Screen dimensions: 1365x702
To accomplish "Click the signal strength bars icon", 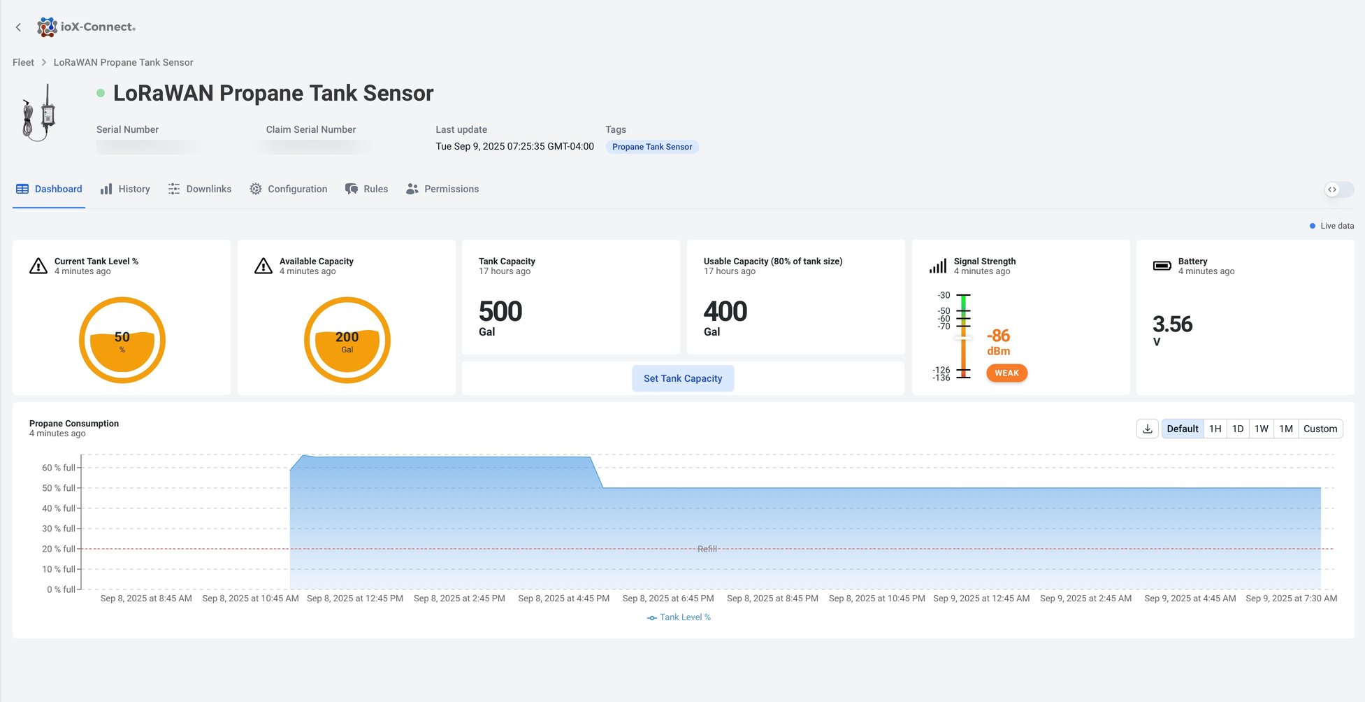I will 937,265.
